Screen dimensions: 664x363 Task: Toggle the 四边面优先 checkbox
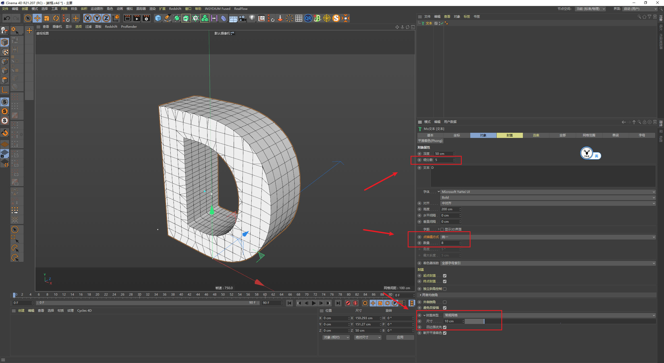tap(445, 327)
